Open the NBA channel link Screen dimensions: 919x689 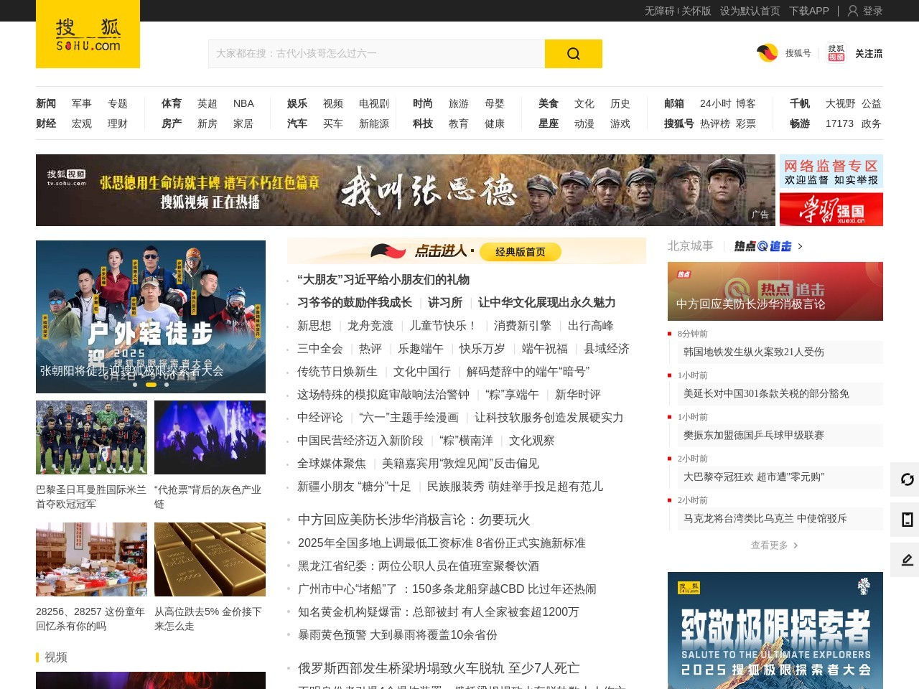[x=243, y=103]
